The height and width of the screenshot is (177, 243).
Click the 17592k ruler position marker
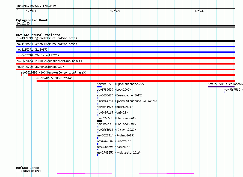[x=115, y=11]
